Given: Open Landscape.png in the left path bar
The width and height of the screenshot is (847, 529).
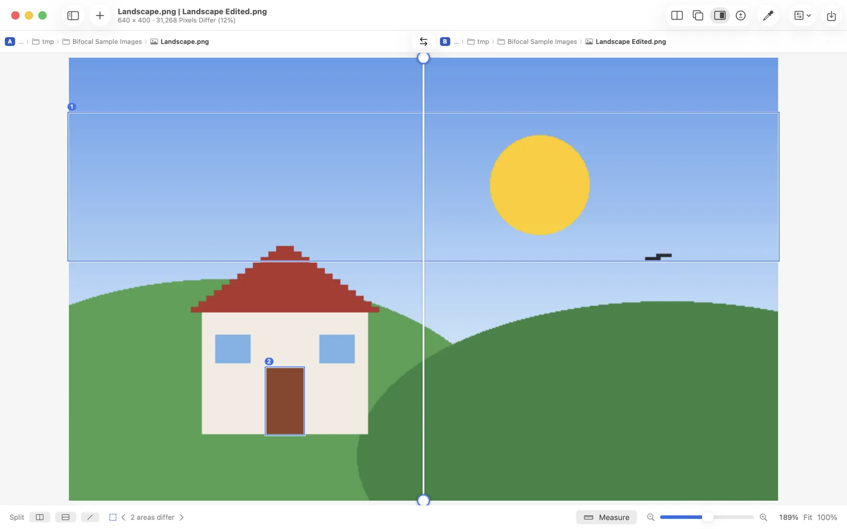Looking at the screenshot, I should pos(179,41).
